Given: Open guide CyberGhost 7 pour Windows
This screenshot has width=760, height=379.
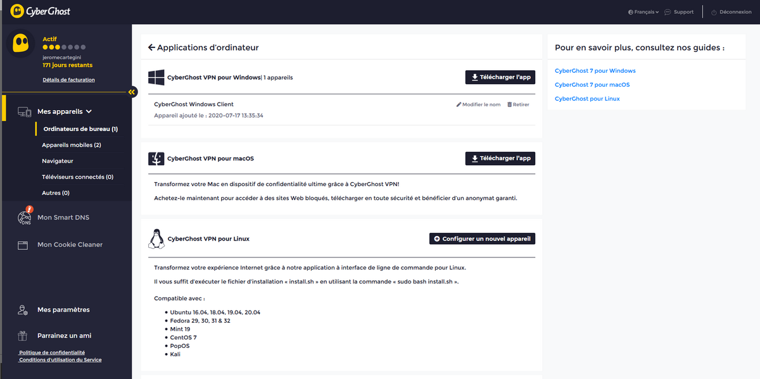Looking at the screenshot, I should (x=595, y=71).
